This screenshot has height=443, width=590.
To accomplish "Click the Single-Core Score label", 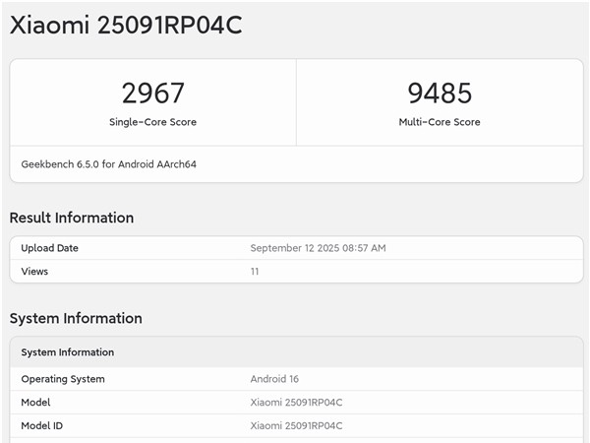I will click(152, 122).
